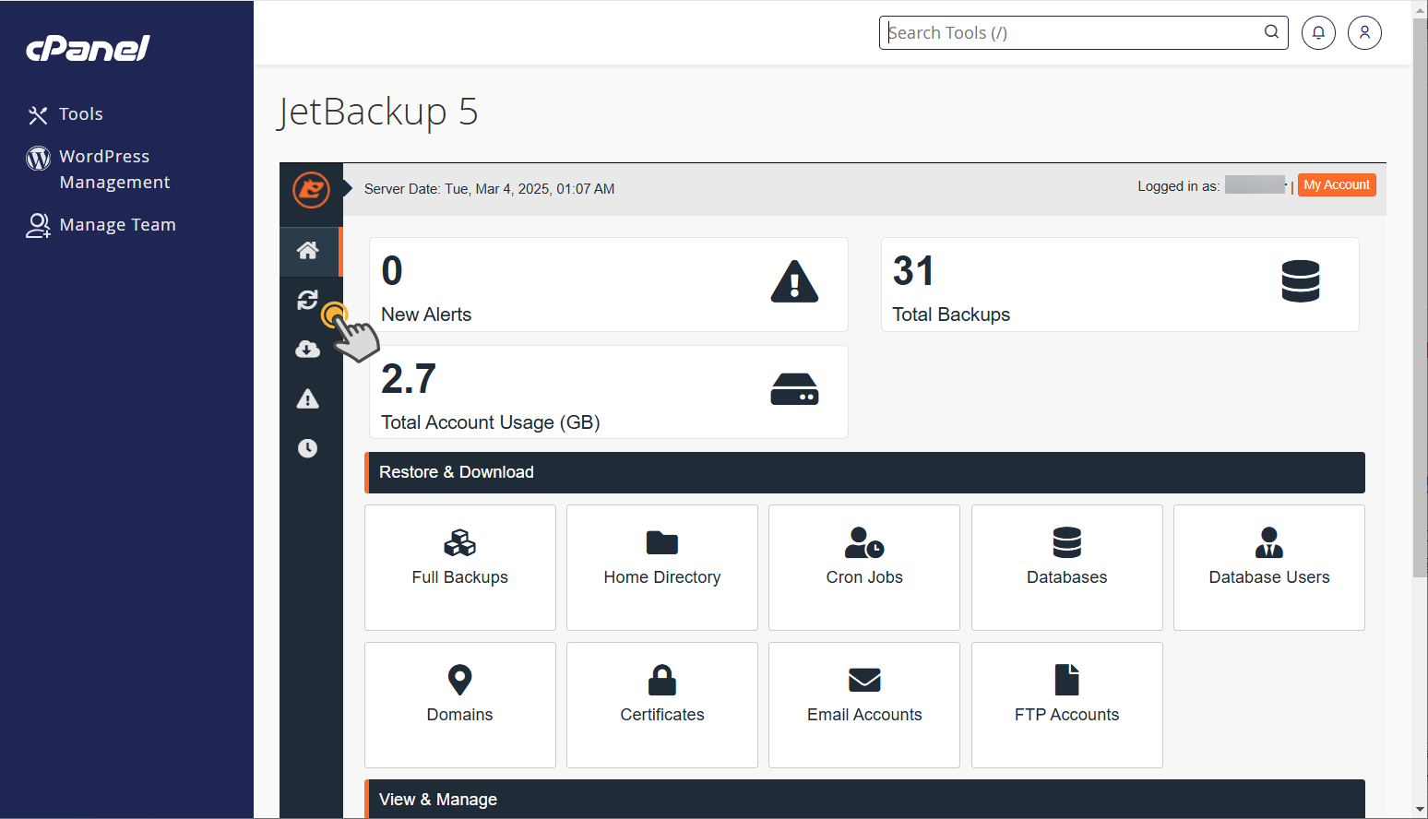Image resolution: width=1428 pixels, height=819 pixels.
Task: Open the Total Account Usage card
Action: click(609, 392)
